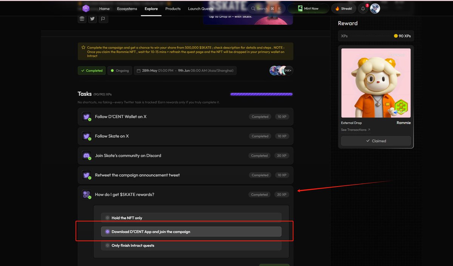
Task: Click the 20 XP badge on the Discord task
Action: pos(282,156)
